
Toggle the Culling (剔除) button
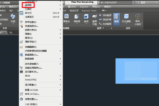[117, 19]
